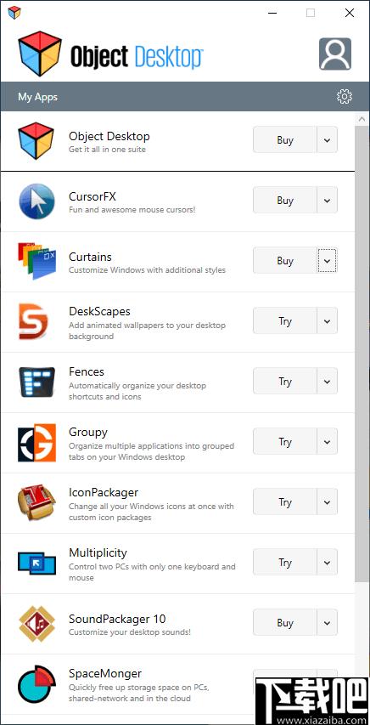Click the CursorFX app icon
This screenshot has width=370, height=725.
coord(37,201)
